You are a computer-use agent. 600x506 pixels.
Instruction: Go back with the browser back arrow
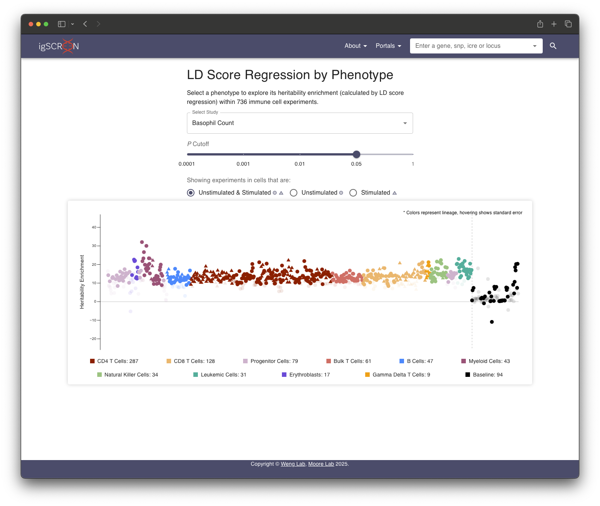pos(85,24)
